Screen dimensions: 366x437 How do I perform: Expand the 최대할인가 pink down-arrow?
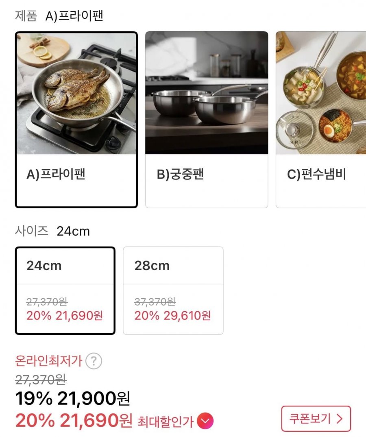click(x=205, y=421)
